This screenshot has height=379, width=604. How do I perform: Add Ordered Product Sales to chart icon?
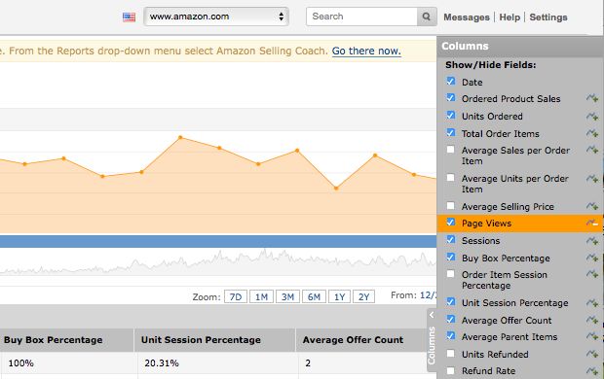592,98
